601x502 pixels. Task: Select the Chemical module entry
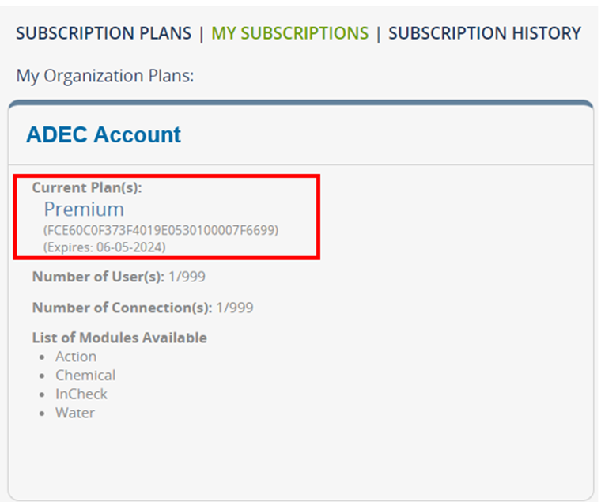[x=85, y=376]
